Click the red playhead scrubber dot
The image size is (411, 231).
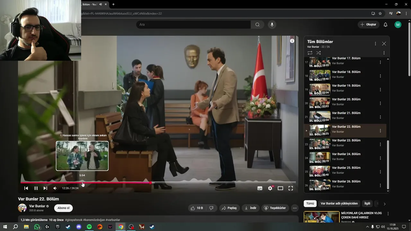150,183
